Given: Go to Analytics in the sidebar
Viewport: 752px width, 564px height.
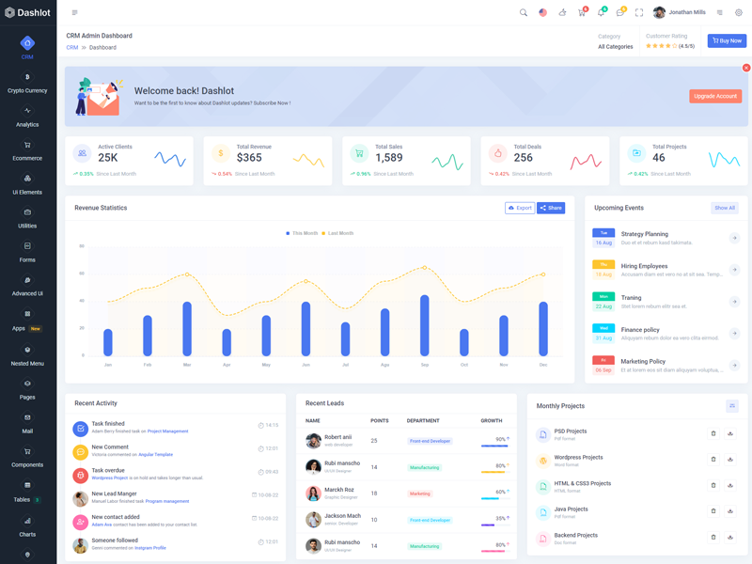Looking at the screenshot, I should point(27,117).
